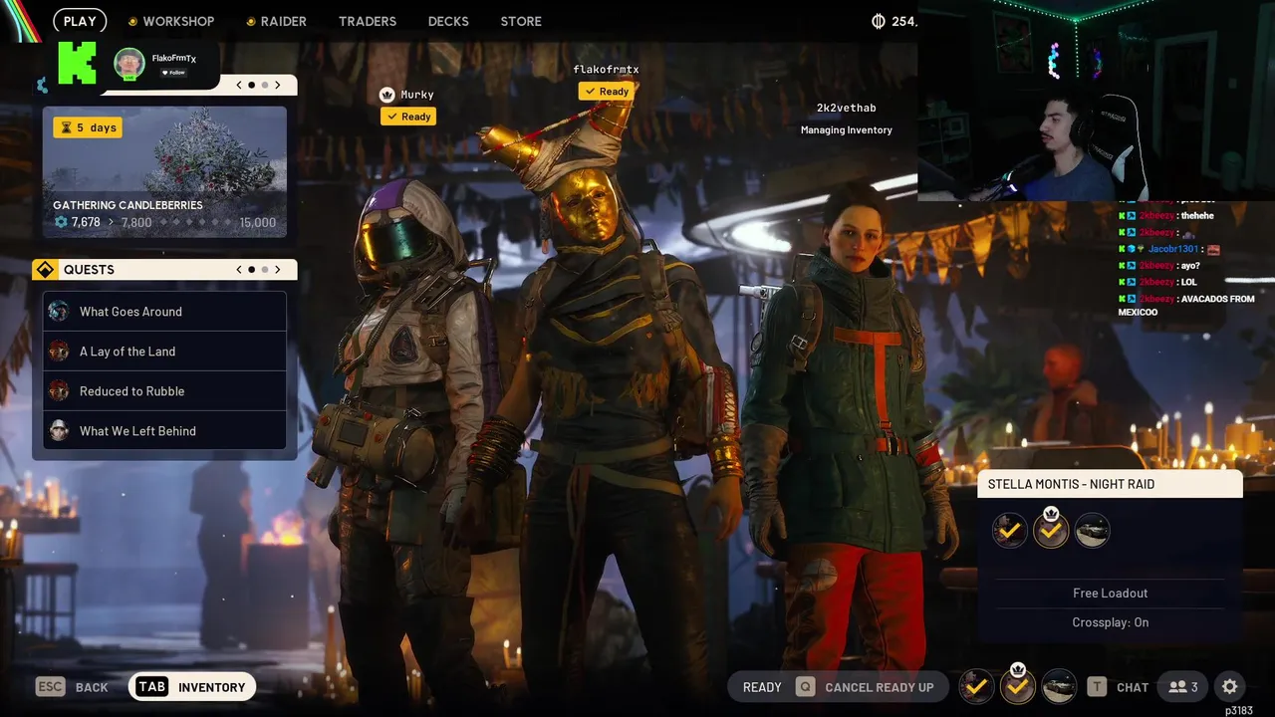Image resolution: width=1275 pixels, height=717 pixels.
Task: Click the Q key icon to cancel ready
Action: [x=805, y=687]
